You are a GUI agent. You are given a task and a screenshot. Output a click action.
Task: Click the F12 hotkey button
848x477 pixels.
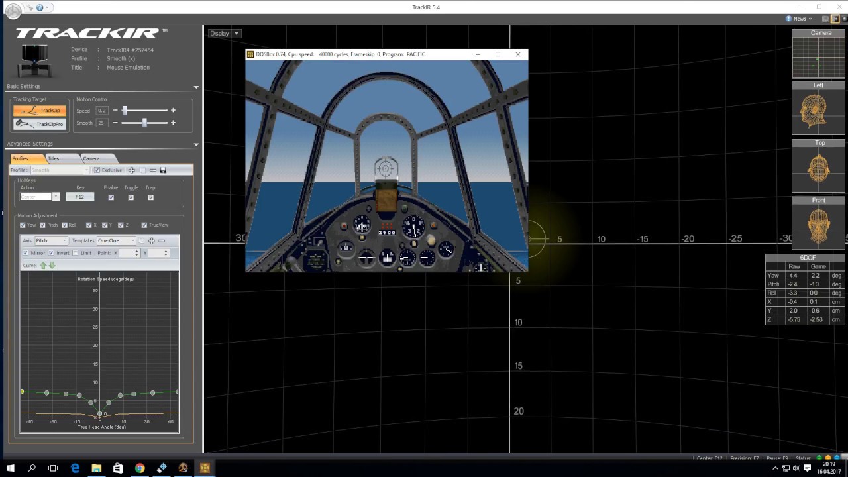coord(79,197)
